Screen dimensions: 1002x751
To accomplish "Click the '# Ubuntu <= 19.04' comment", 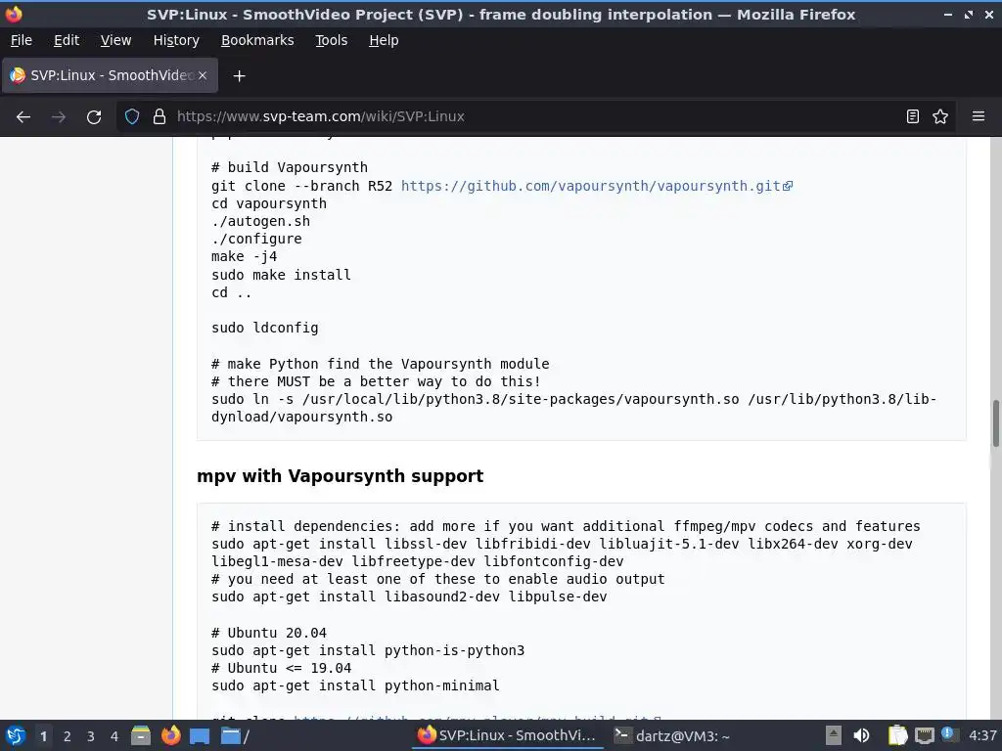I will 281,668.
